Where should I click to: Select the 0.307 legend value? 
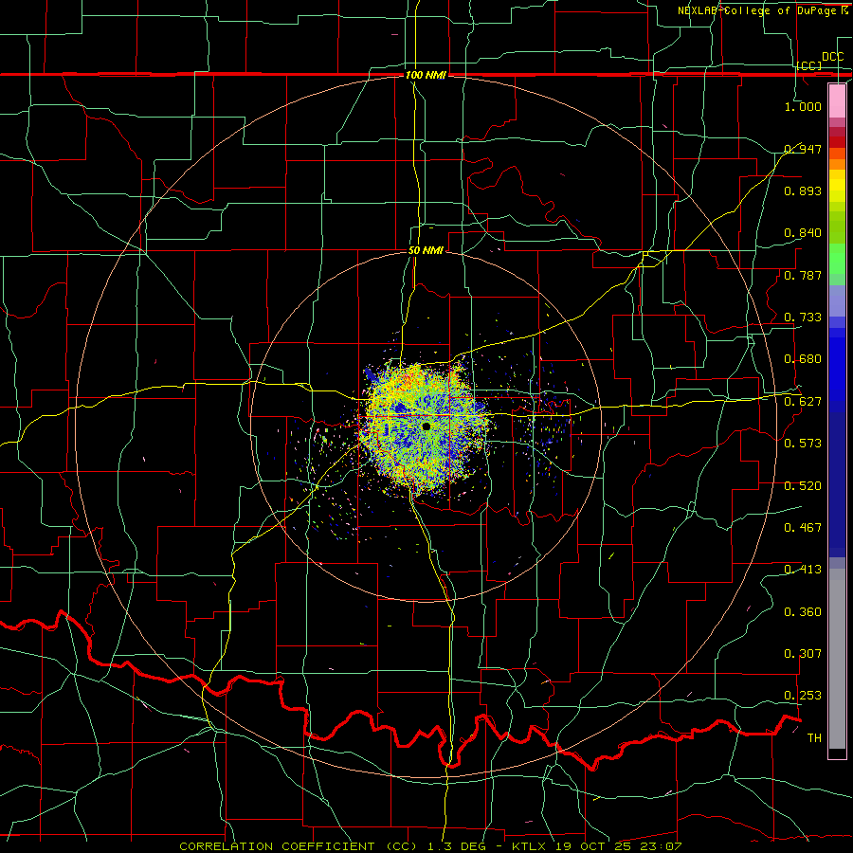803,654
